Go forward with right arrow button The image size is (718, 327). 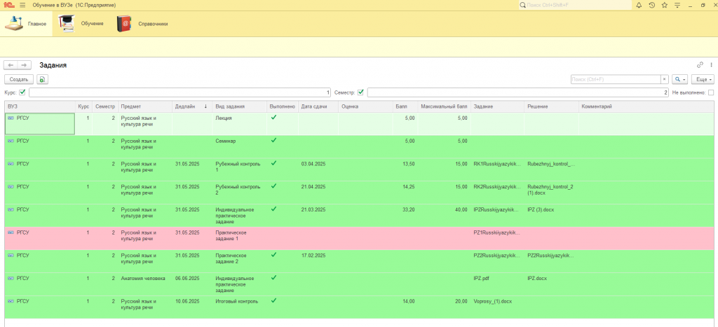25,65
